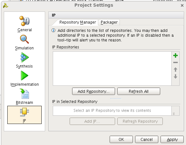Screen dimensions: 186x145
Task: Select the IP chip icon category
Action: 24,112
